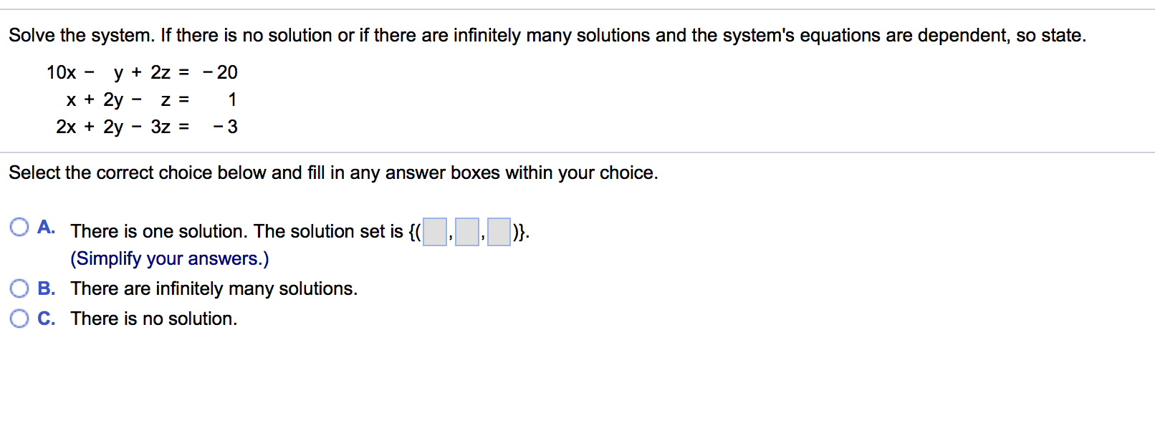Click the solution set notation '{(' text
Screen dimensions: 1155x428
click(416, 231)
